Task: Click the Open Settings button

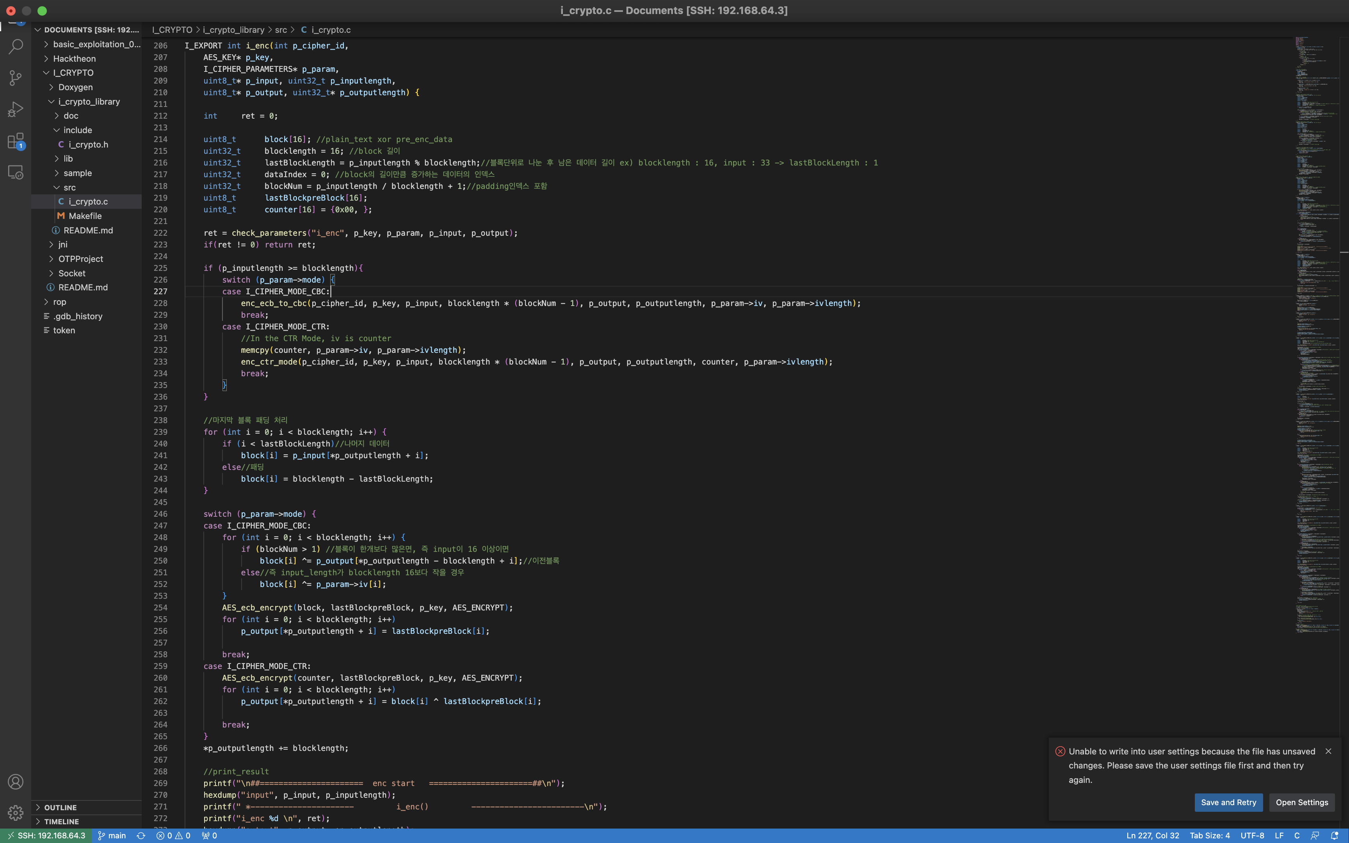Action: [1302, 802]
